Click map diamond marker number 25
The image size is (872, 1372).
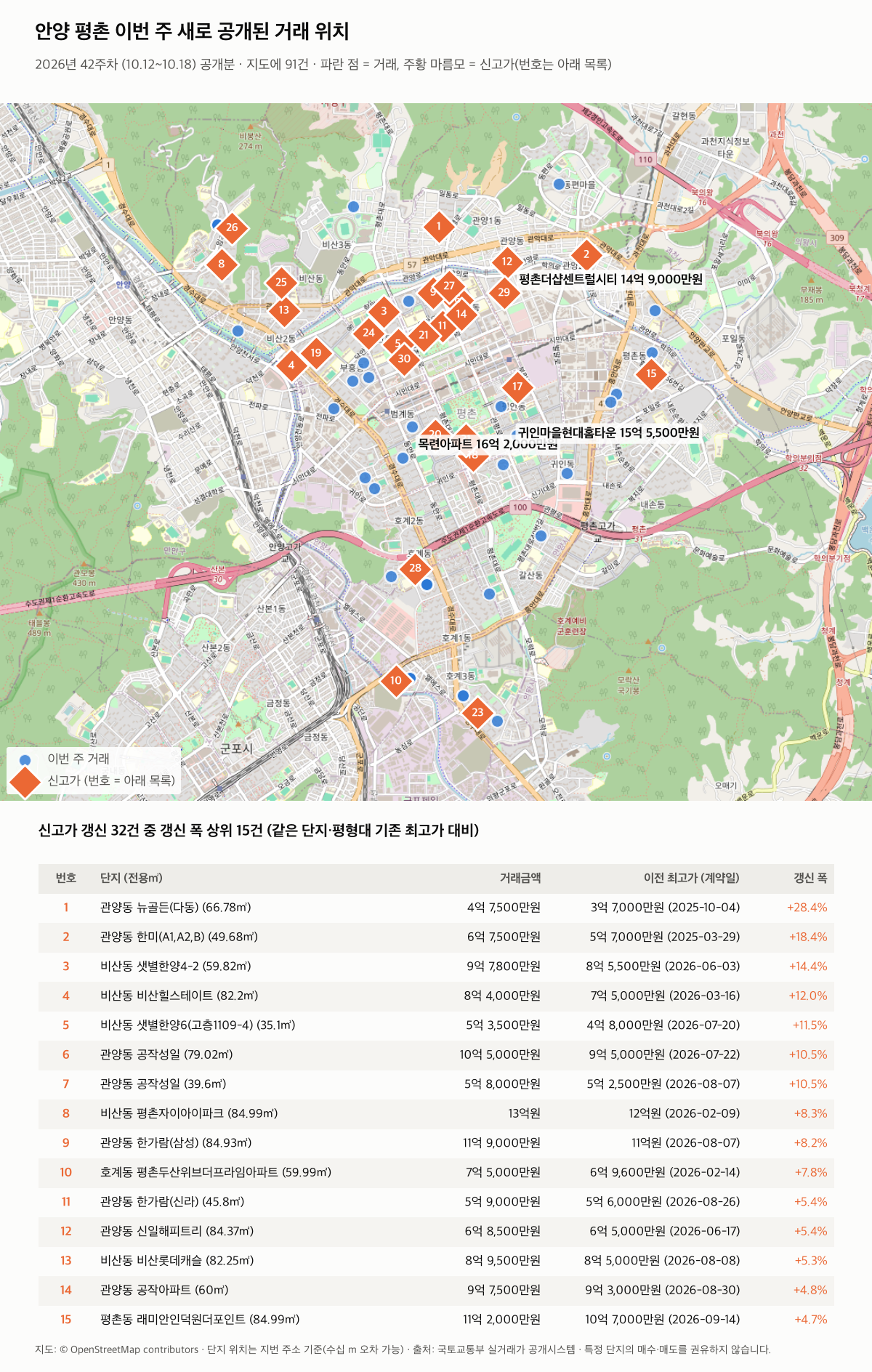tap(281, 283)
